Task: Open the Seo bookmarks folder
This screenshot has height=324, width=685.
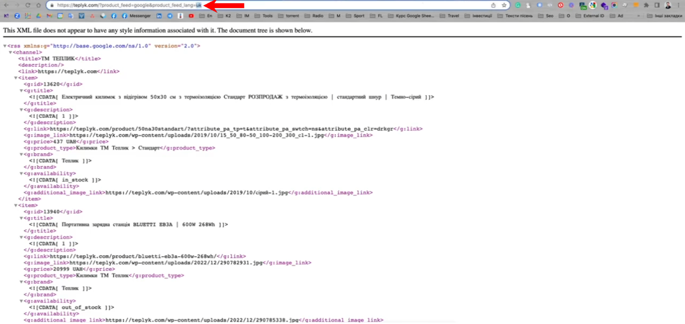Action: pyautogui.click(x=546, y=16)
